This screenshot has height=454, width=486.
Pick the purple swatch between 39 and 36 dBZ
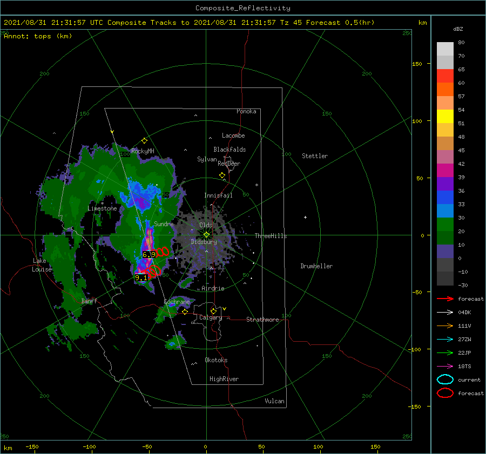click(x=445, y=184)
